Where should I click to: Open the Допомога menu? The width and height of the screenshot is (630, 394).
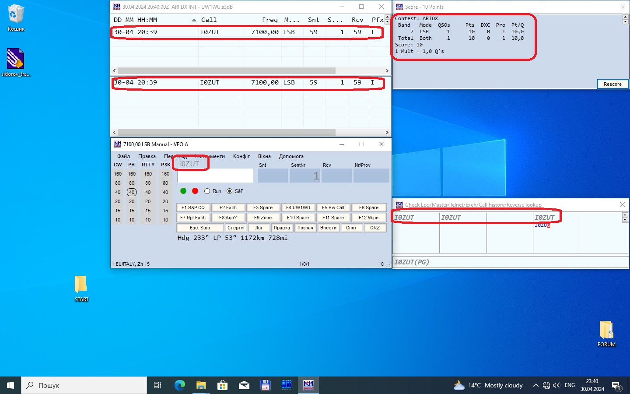(x=291, y=156)
